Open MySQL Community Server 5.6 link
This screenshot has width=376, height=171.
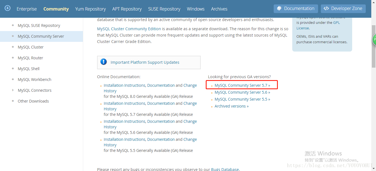242,92
